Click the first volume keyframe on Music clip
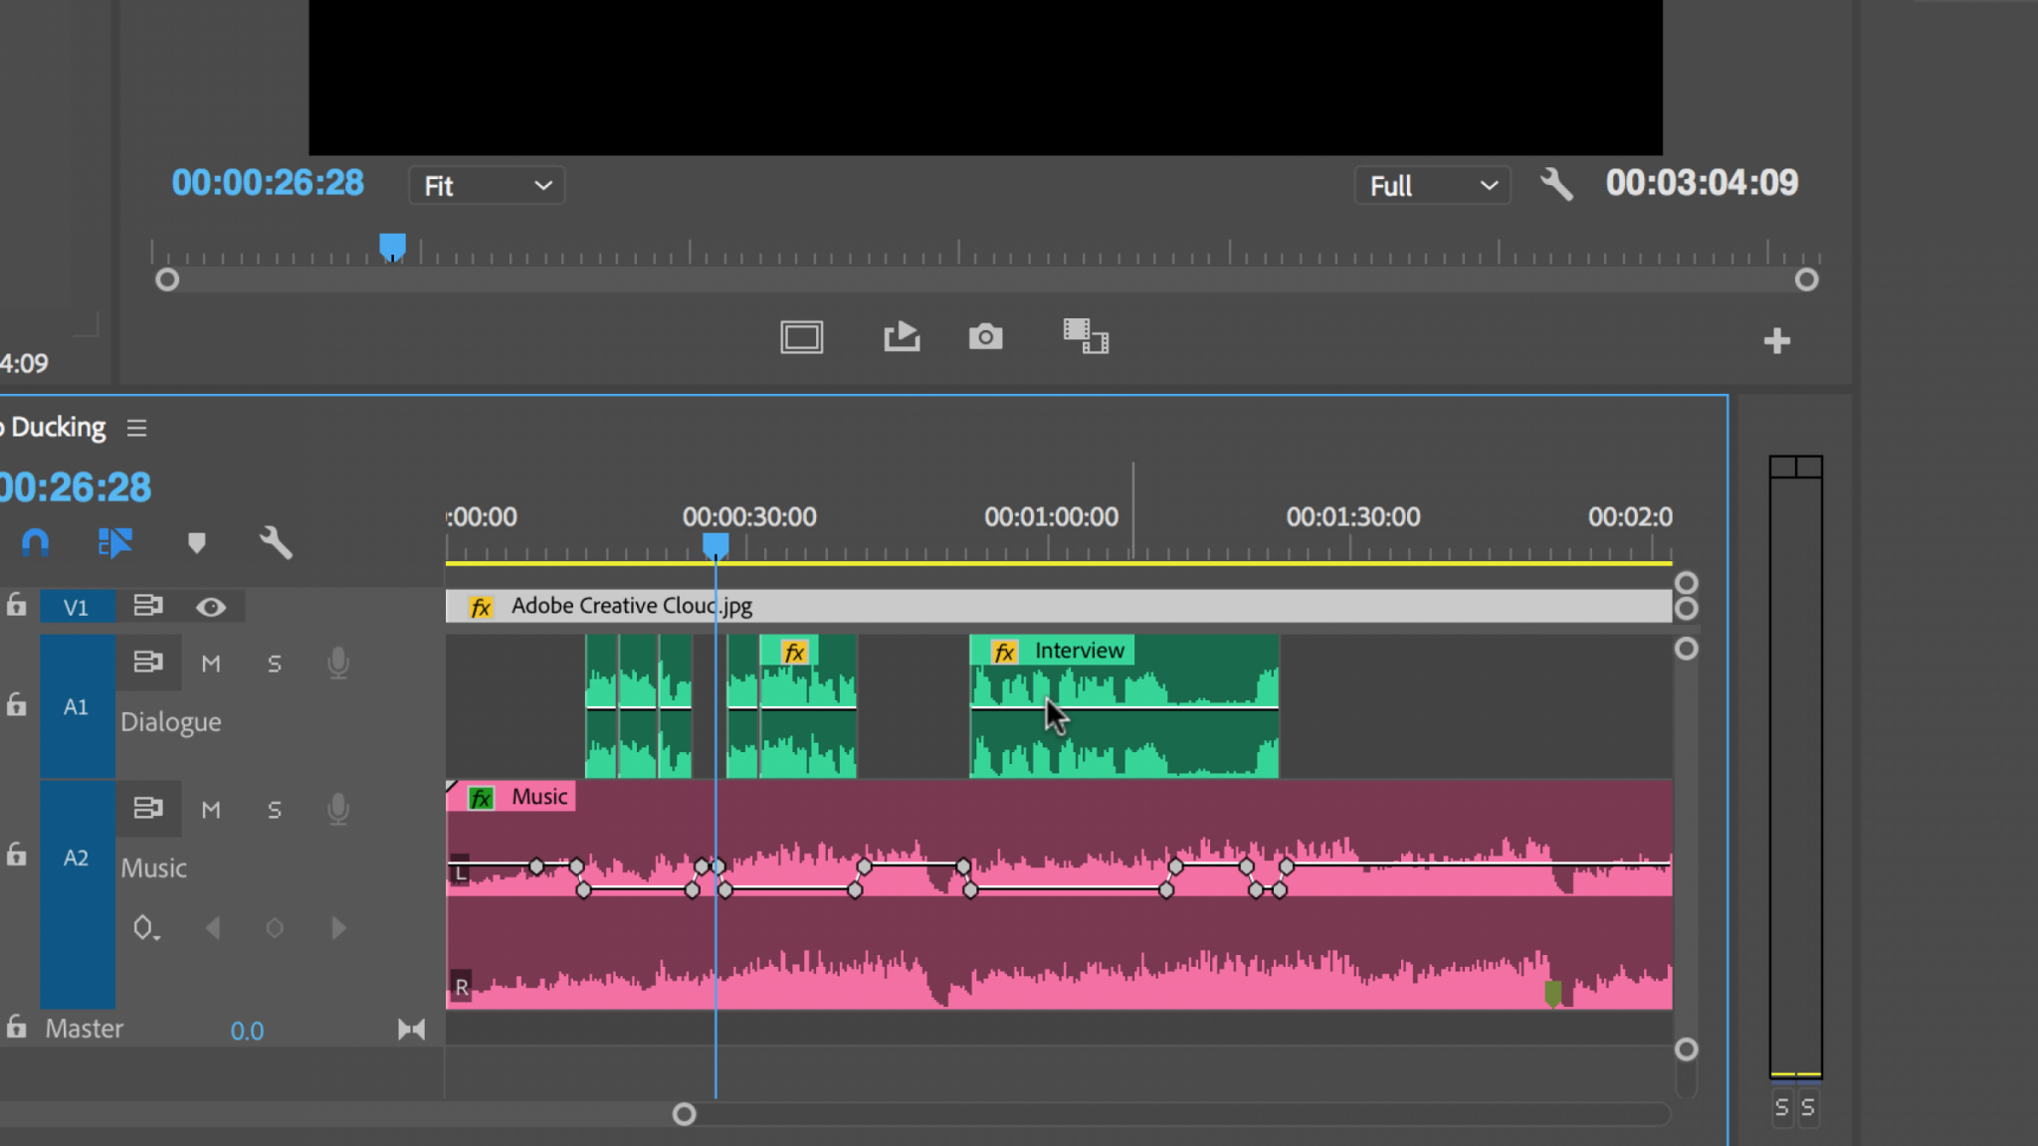Screen dimensions: 2038x1146 pyautogui.click(x=536, y=866)
